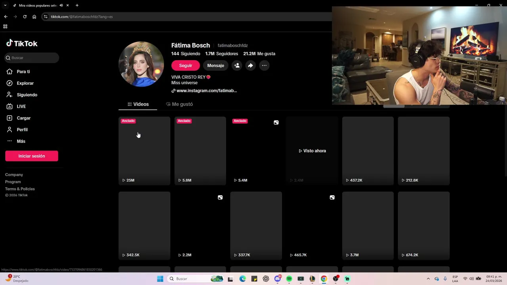Open site information icon in address bar

tap(46, 17)
